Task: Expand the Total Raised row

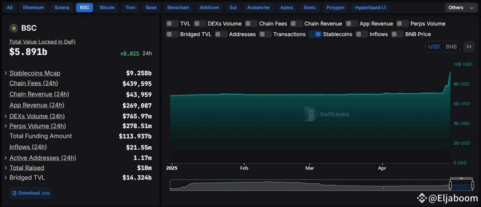Action: point(6,168)
